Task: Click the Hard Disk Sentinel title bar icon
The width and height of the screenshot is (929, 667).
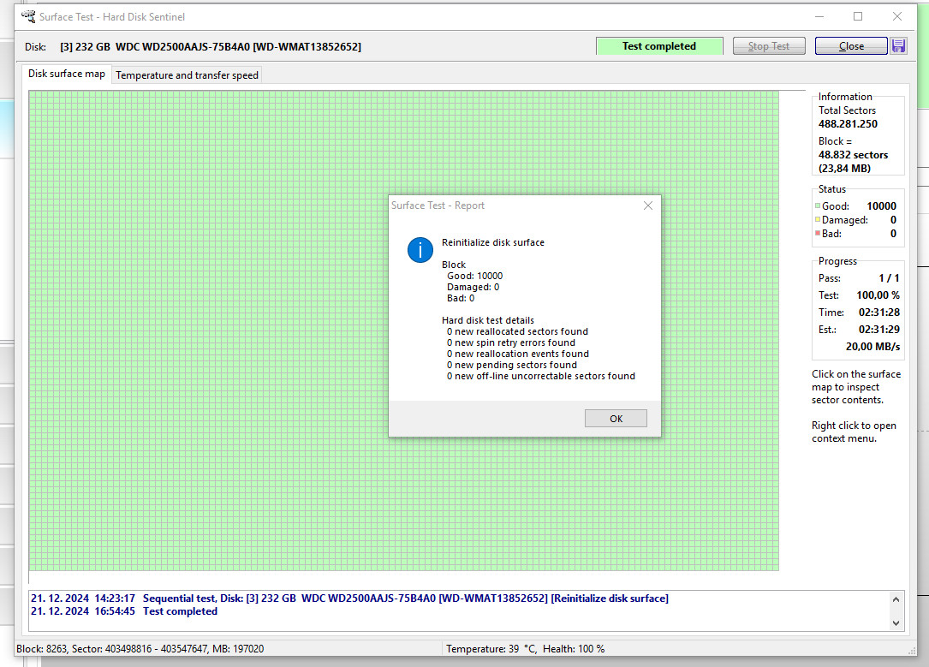Action: point(29,16)
